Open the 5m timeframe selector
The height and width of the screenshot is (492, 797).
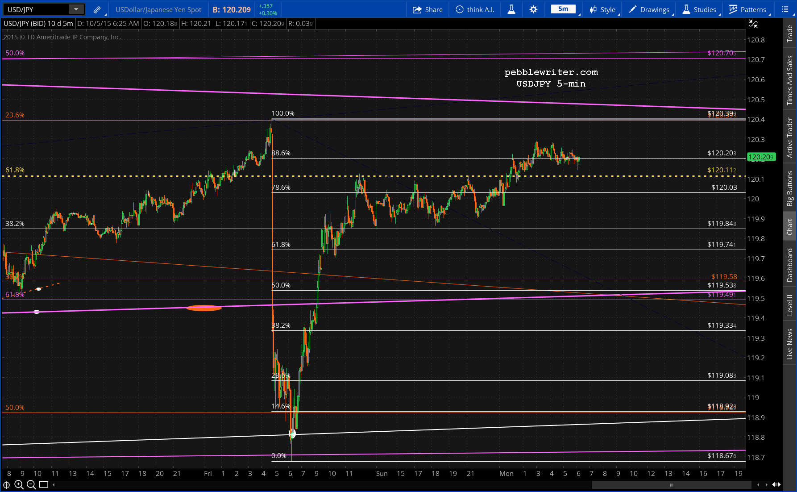click(x=563, y=9)
